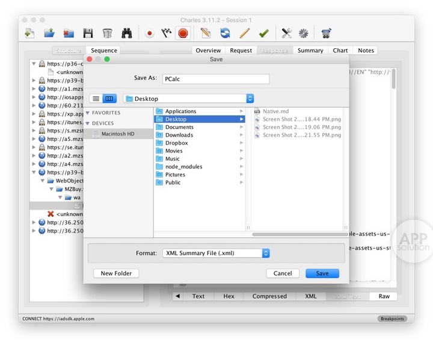Viewport: 433px width, 345px height.
Task: Click the Save As filename field
Action: (x=215, y=78)
